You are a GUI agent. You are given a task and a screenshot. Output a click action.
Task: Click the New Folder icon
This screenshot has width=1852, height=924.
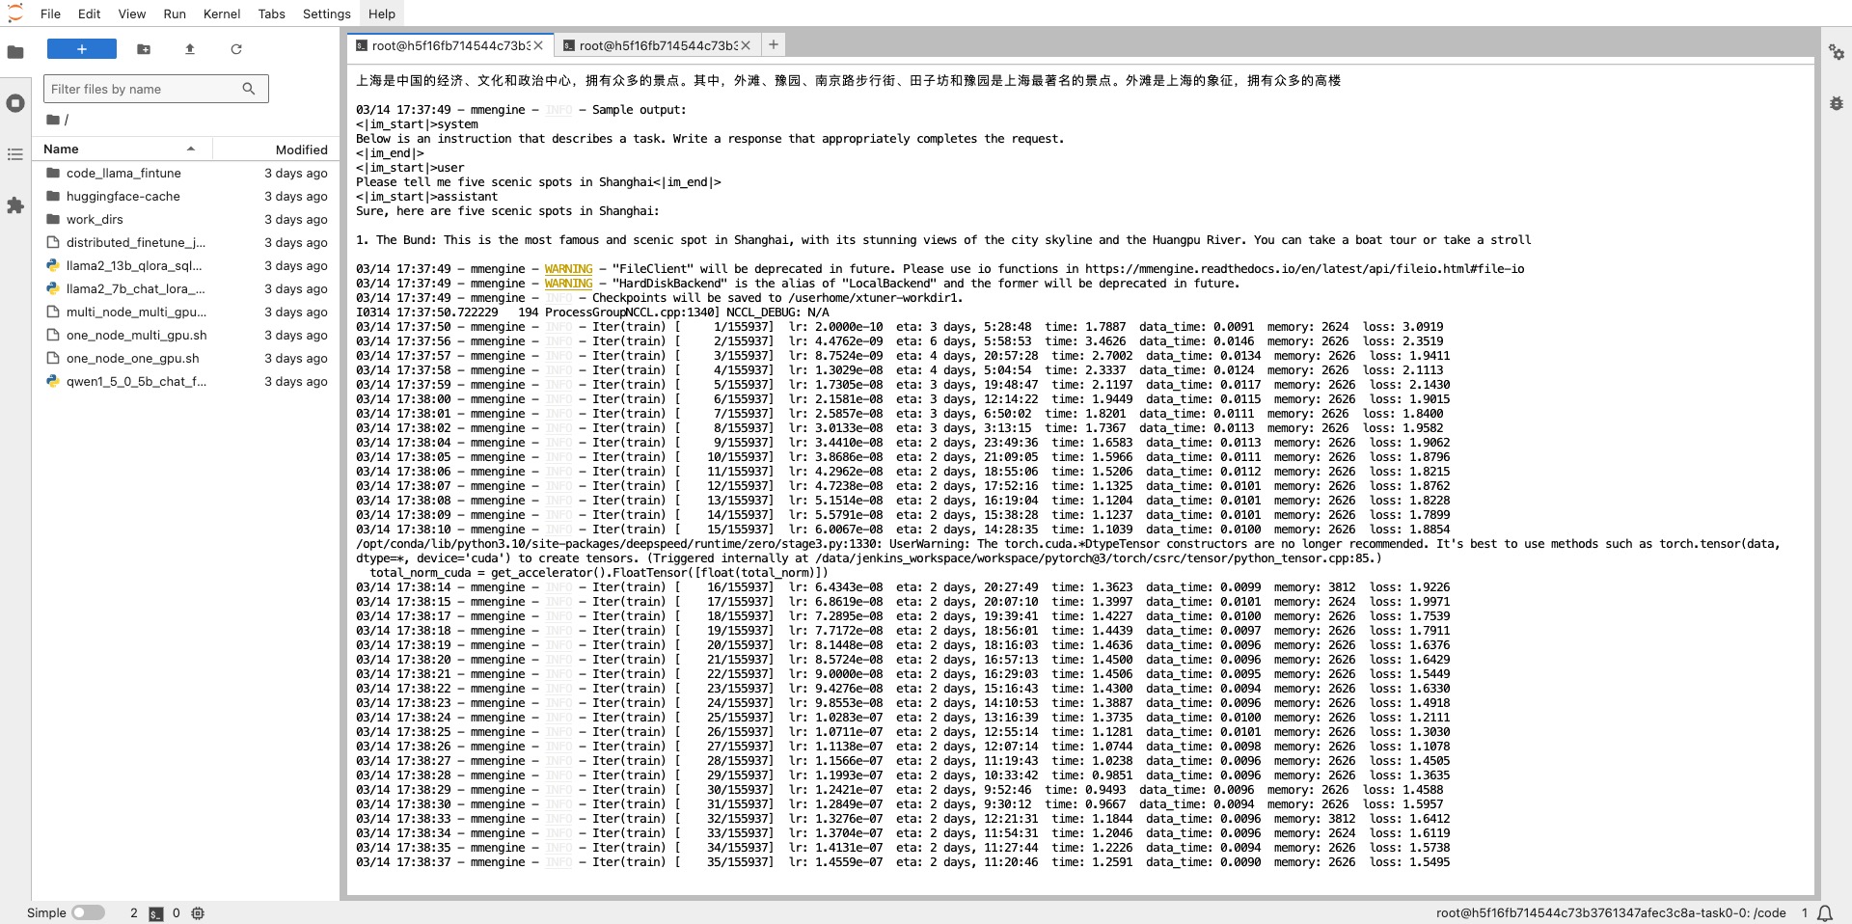point(144,49)
